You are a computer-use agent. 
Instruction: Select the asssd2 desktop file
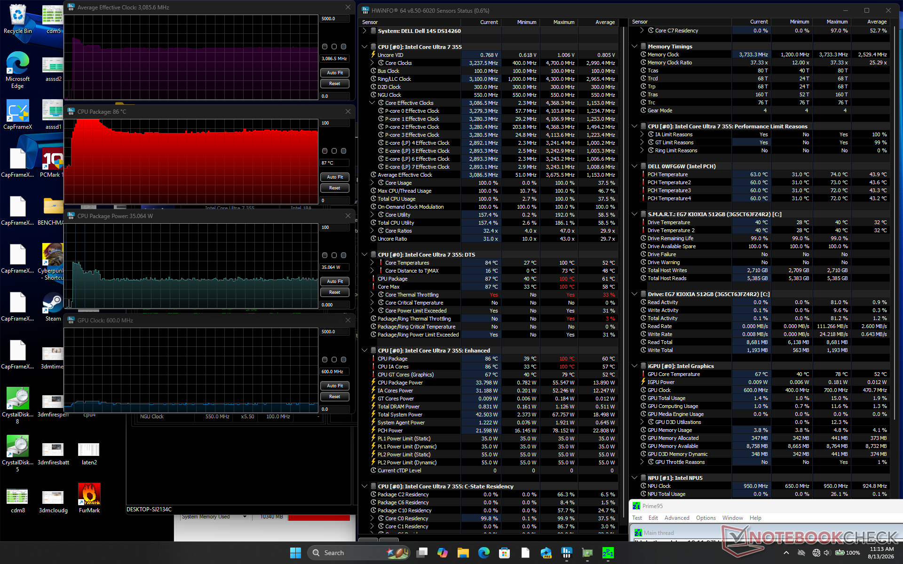[53, 70]
